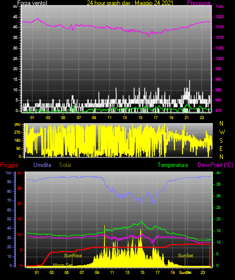Screen dimensions: 235x280
Task: Click the '25' value on the wind strength axis
Action: click(15, 59)
